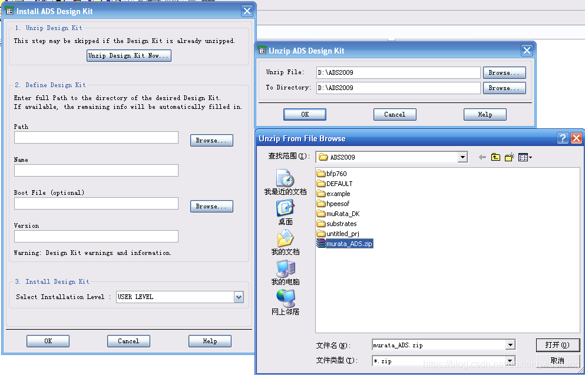Select the murata_ADS.zip file

coord(345,244)
